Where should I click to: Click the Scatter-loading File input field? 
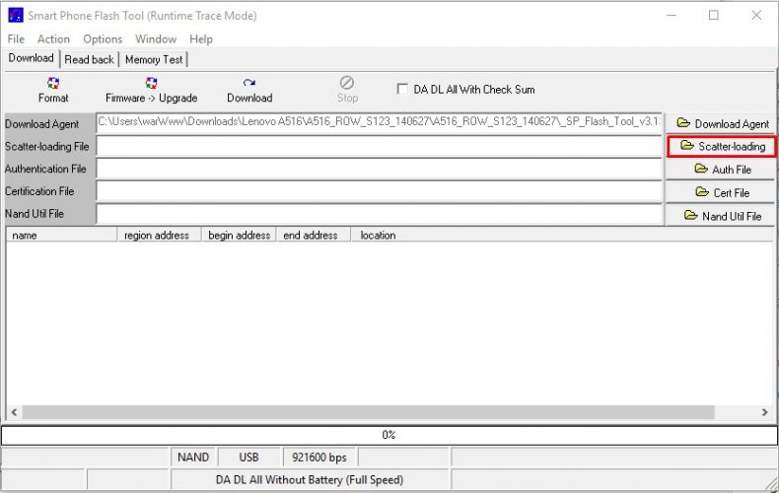coord(379,147)
